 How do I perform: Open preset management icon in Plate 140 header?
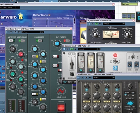99,49
